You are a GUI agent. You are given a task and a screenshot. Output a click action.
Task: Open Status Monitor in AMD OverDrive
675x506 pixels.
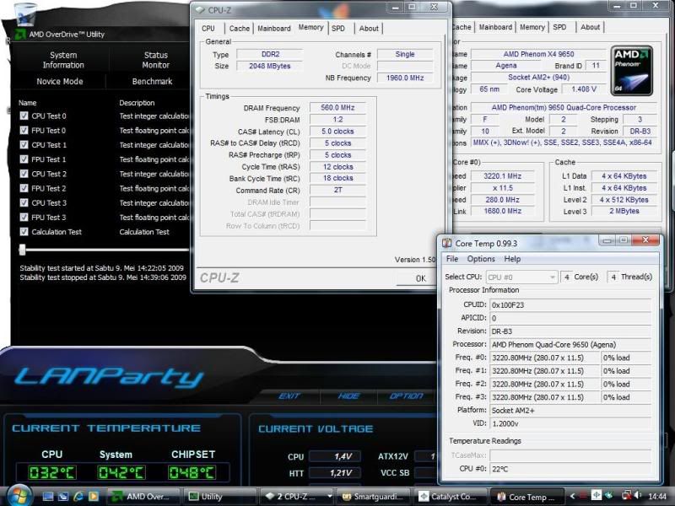coord(156,60)
